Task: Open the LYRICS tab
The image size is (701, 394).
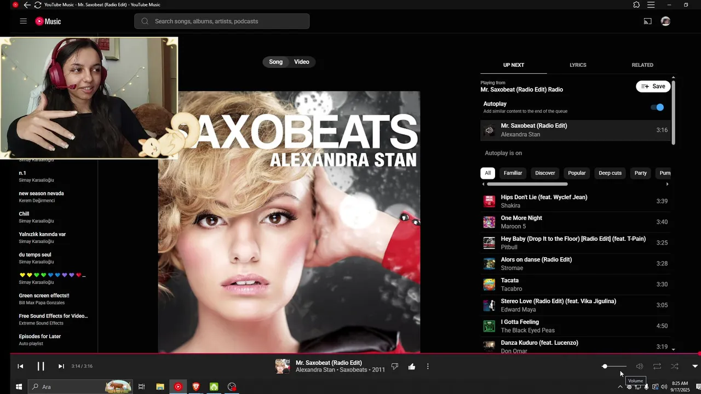Action: 578,65
